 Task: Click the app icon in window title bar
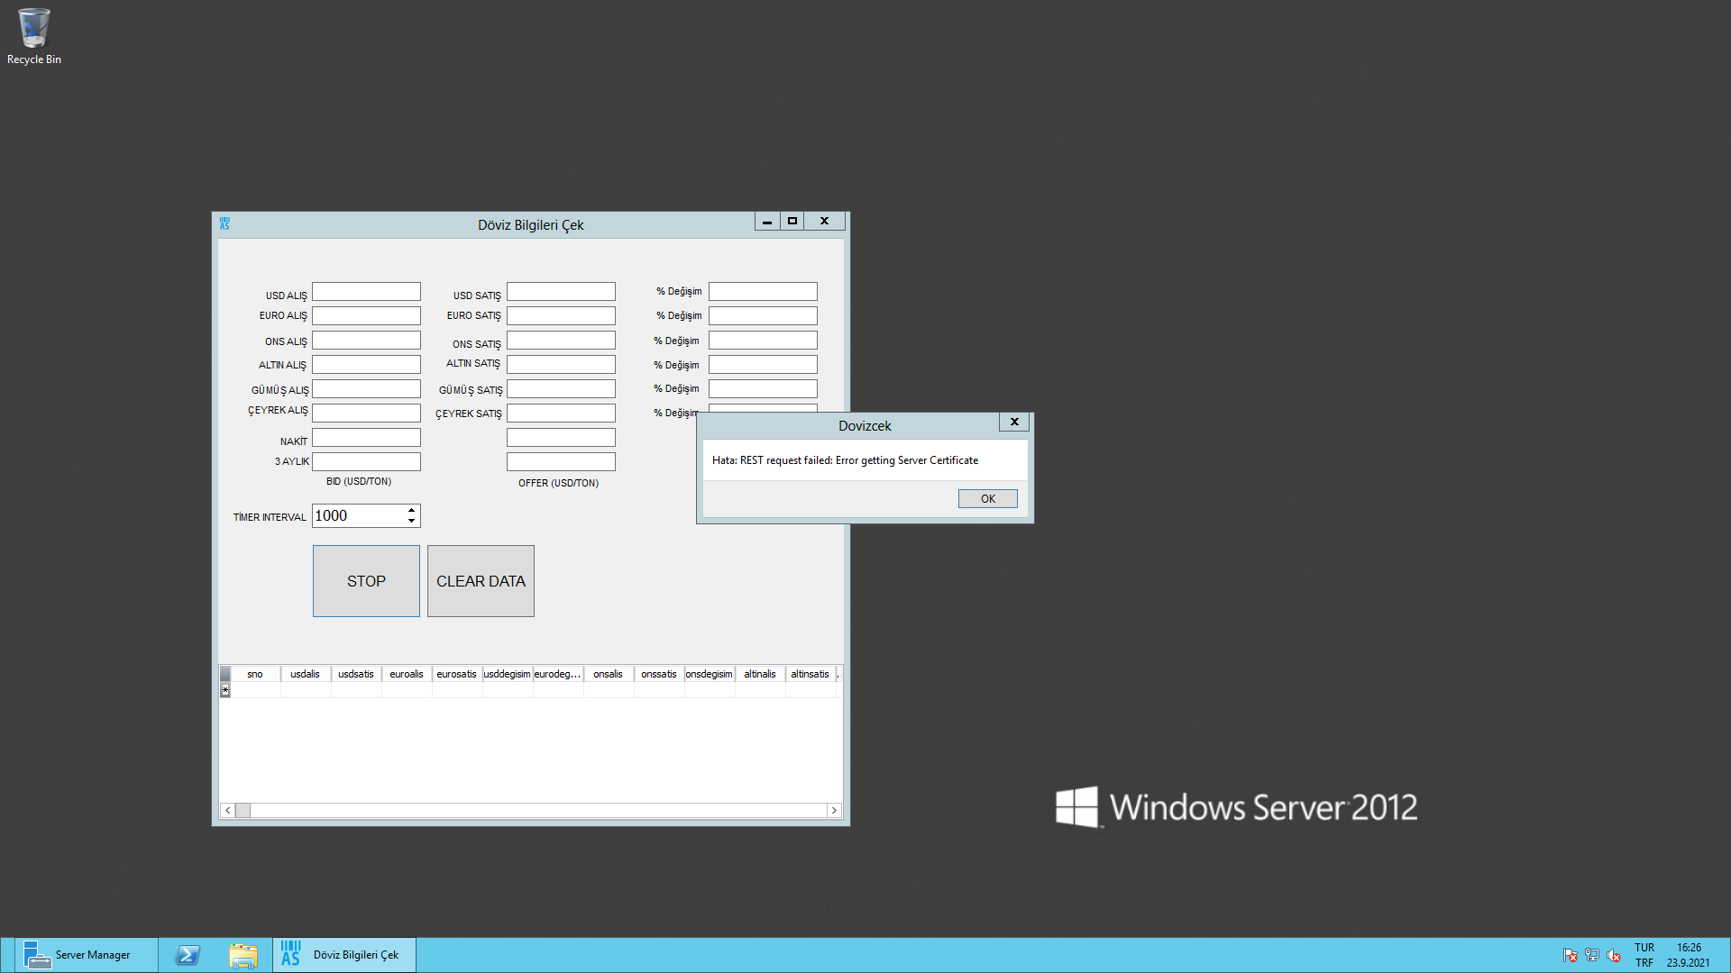224,223
